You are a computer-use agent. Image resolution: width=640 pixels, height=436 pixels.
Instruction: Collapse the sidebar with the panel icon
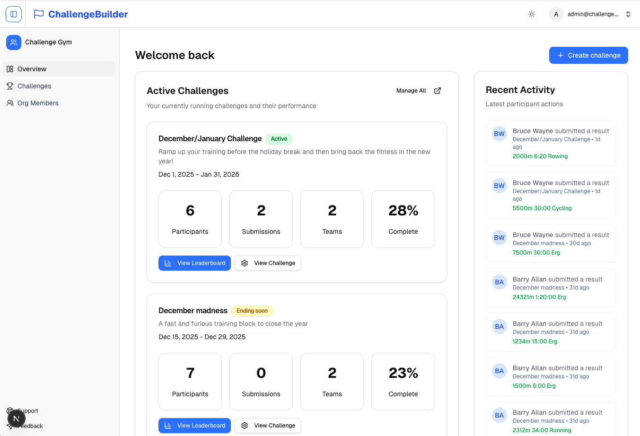[x=14, y=14]
